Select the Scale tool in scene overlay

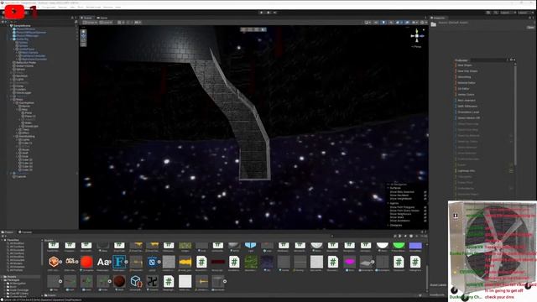(83, 44)
